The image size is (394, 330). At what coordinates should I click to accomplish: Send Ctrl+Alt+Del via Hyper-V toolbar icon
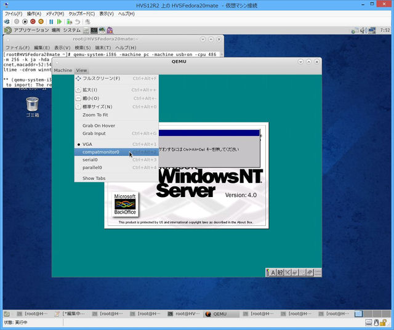point(7,22)
